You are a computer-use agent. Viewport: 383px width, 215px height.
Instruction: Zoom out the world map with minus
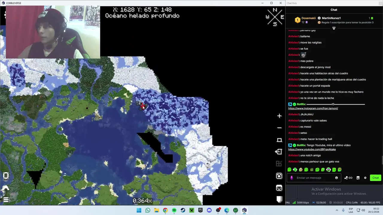tap(279, 128)
